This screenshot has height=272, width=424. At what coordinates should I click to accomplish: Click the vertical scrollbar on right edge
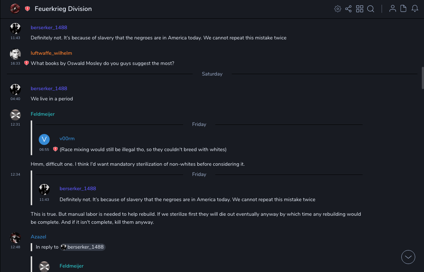423,78
